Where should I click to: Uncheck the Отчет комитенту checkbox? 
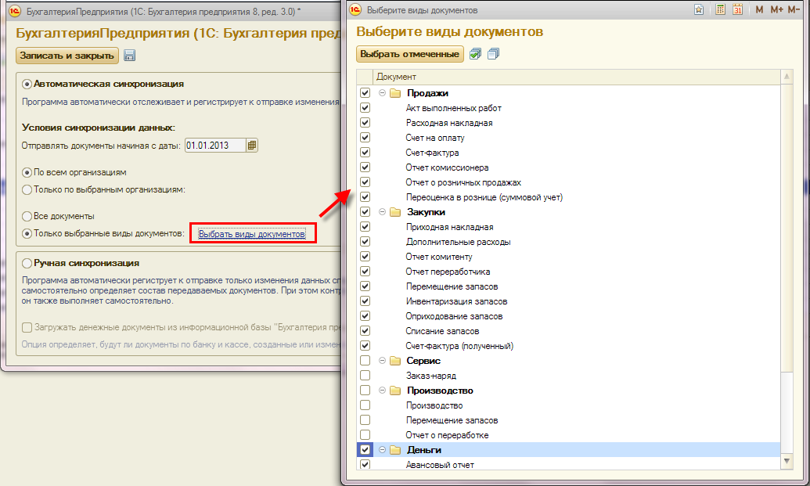tap(365, 257)
